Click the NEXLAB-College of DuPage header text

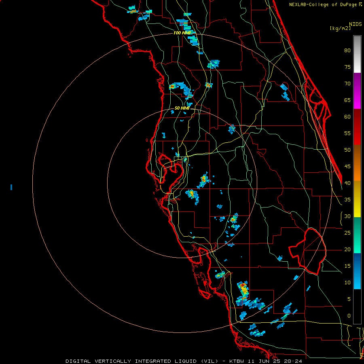coord(325,4)
